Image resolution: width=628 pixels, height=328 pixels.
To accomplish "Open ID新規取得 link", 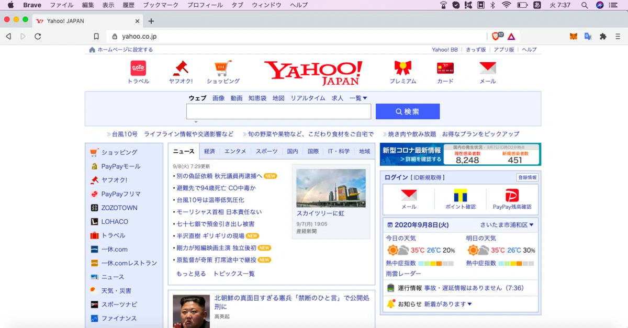I will (428, 178).
